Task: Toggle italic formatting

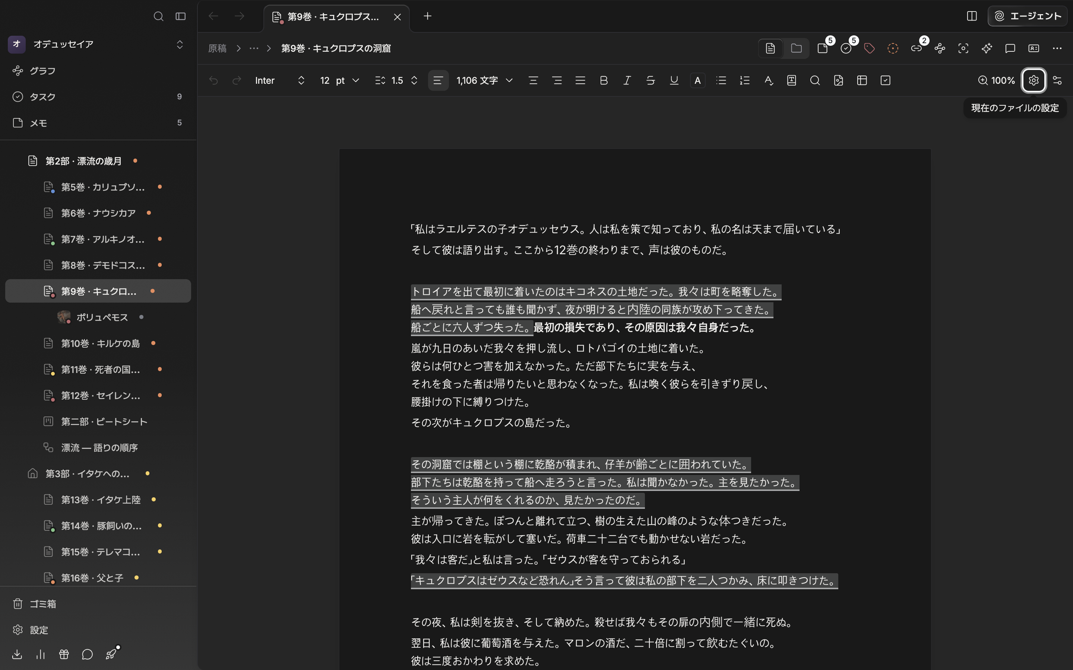Action: tap(627, 80)
